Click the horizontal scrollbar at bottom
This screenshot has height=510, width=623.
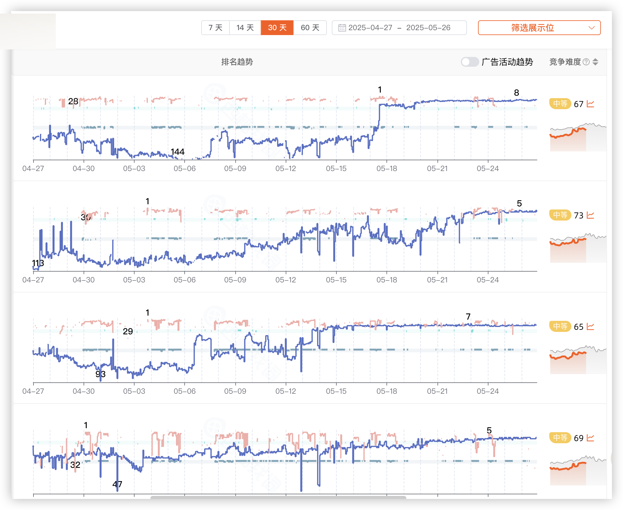(x=278, y=497)
